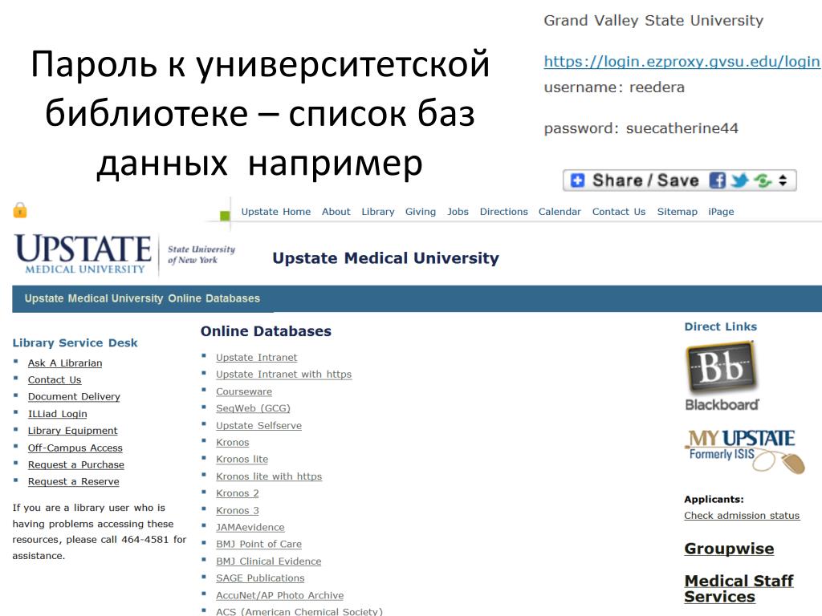822x616 pixels.
Task: Open the Jobs navigation item
Action: (x=458, y=212)
